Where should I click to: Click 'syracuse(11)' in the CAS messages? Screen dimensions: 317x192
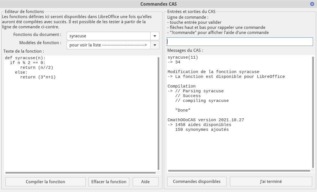183,57
